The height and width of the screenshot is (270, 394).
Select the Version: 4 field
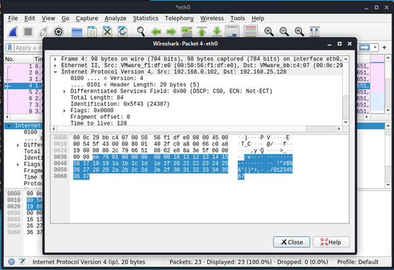[107, 78]
